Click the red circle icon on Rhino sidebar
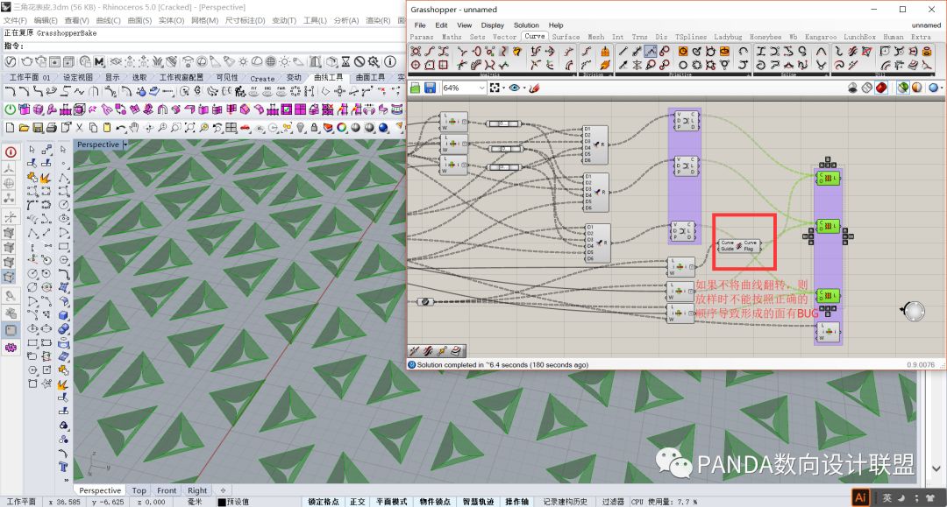 tap(11, 152)
